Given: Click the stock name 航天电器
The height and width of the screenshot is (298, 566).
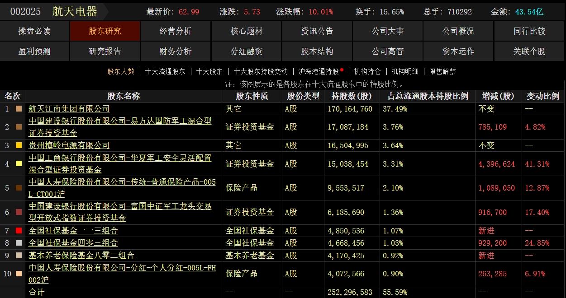Looking at the screenshot, I should click(x=75, y=11).
